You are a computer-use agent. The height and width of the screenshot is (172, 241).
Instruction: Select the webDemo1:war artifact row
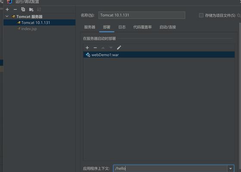click(159, 55)
